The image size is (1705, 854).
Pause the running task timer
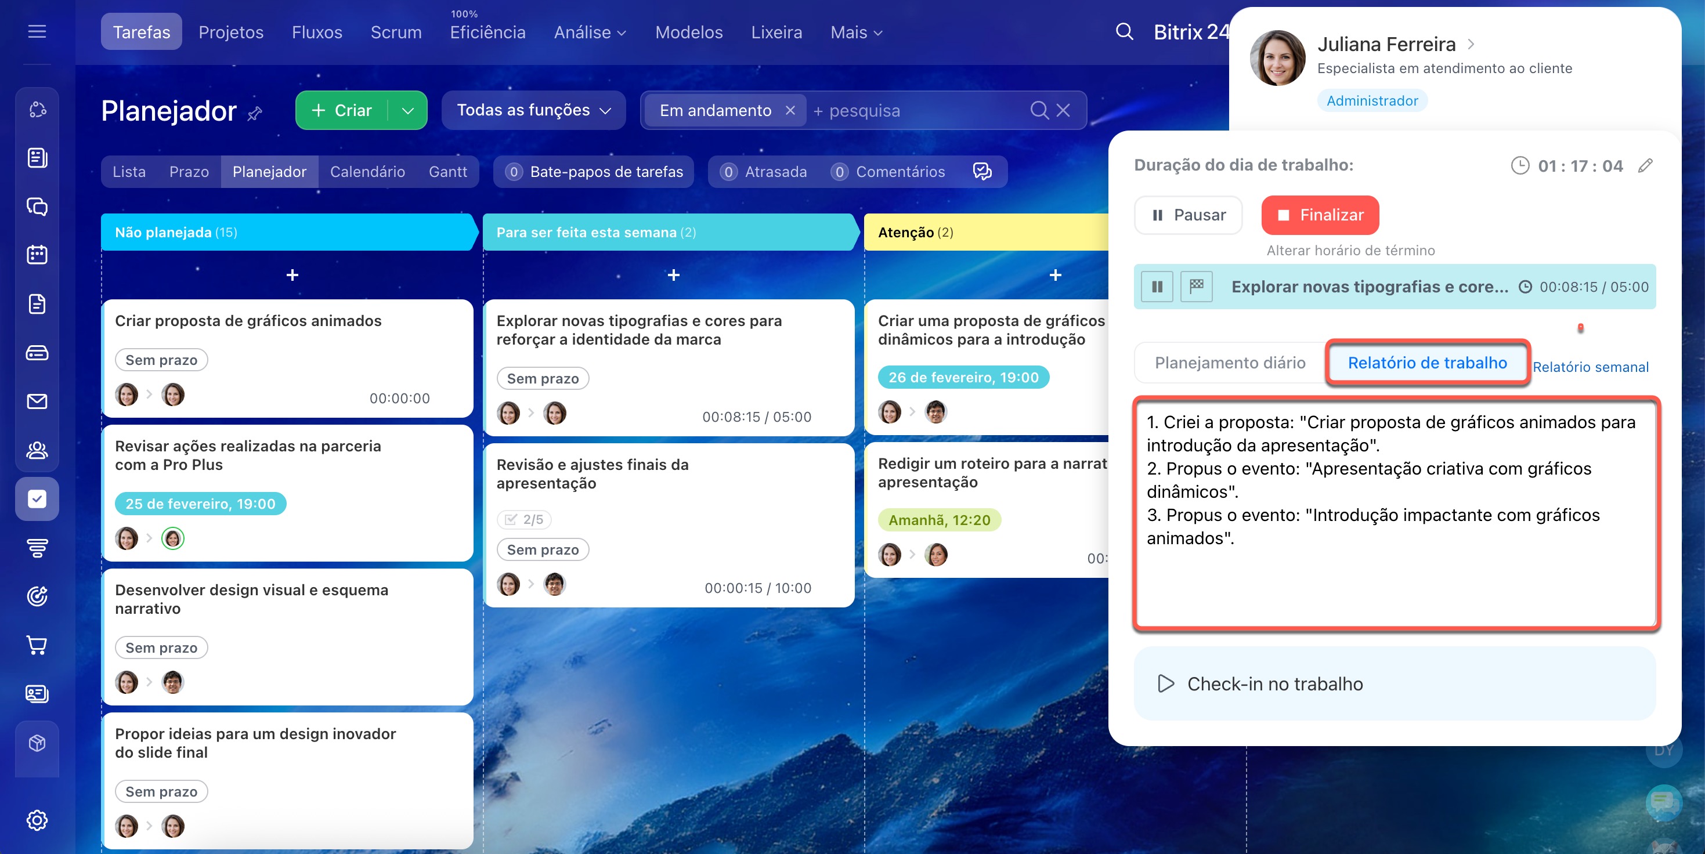click(1157, 287)
